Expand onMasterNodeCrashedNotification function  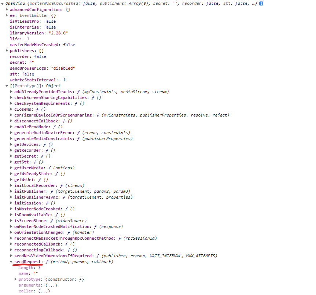tap(11, 226)
